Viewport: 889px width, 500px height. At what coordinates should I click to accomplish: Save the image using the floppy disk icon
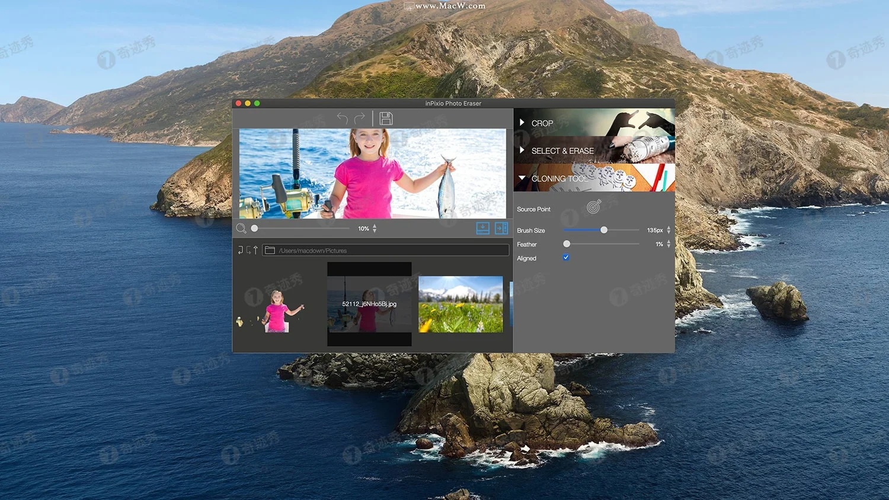386,118
